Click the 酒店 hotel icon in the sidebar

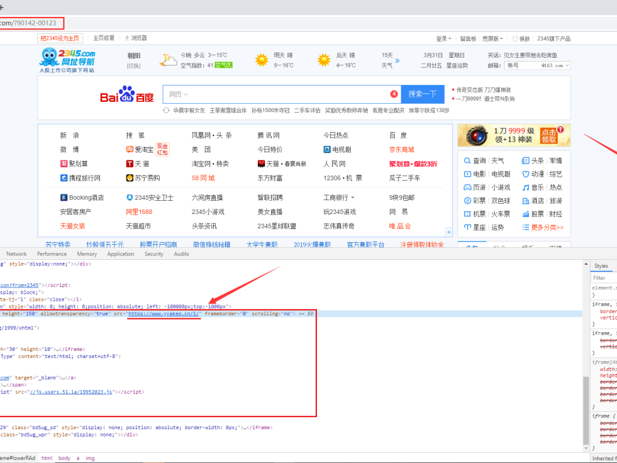coord(525,201)
